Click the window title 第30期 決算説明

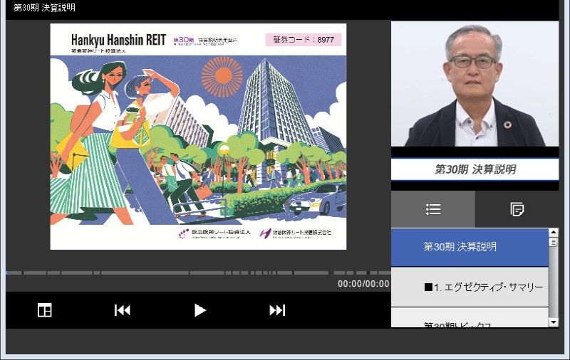point(44,8)
